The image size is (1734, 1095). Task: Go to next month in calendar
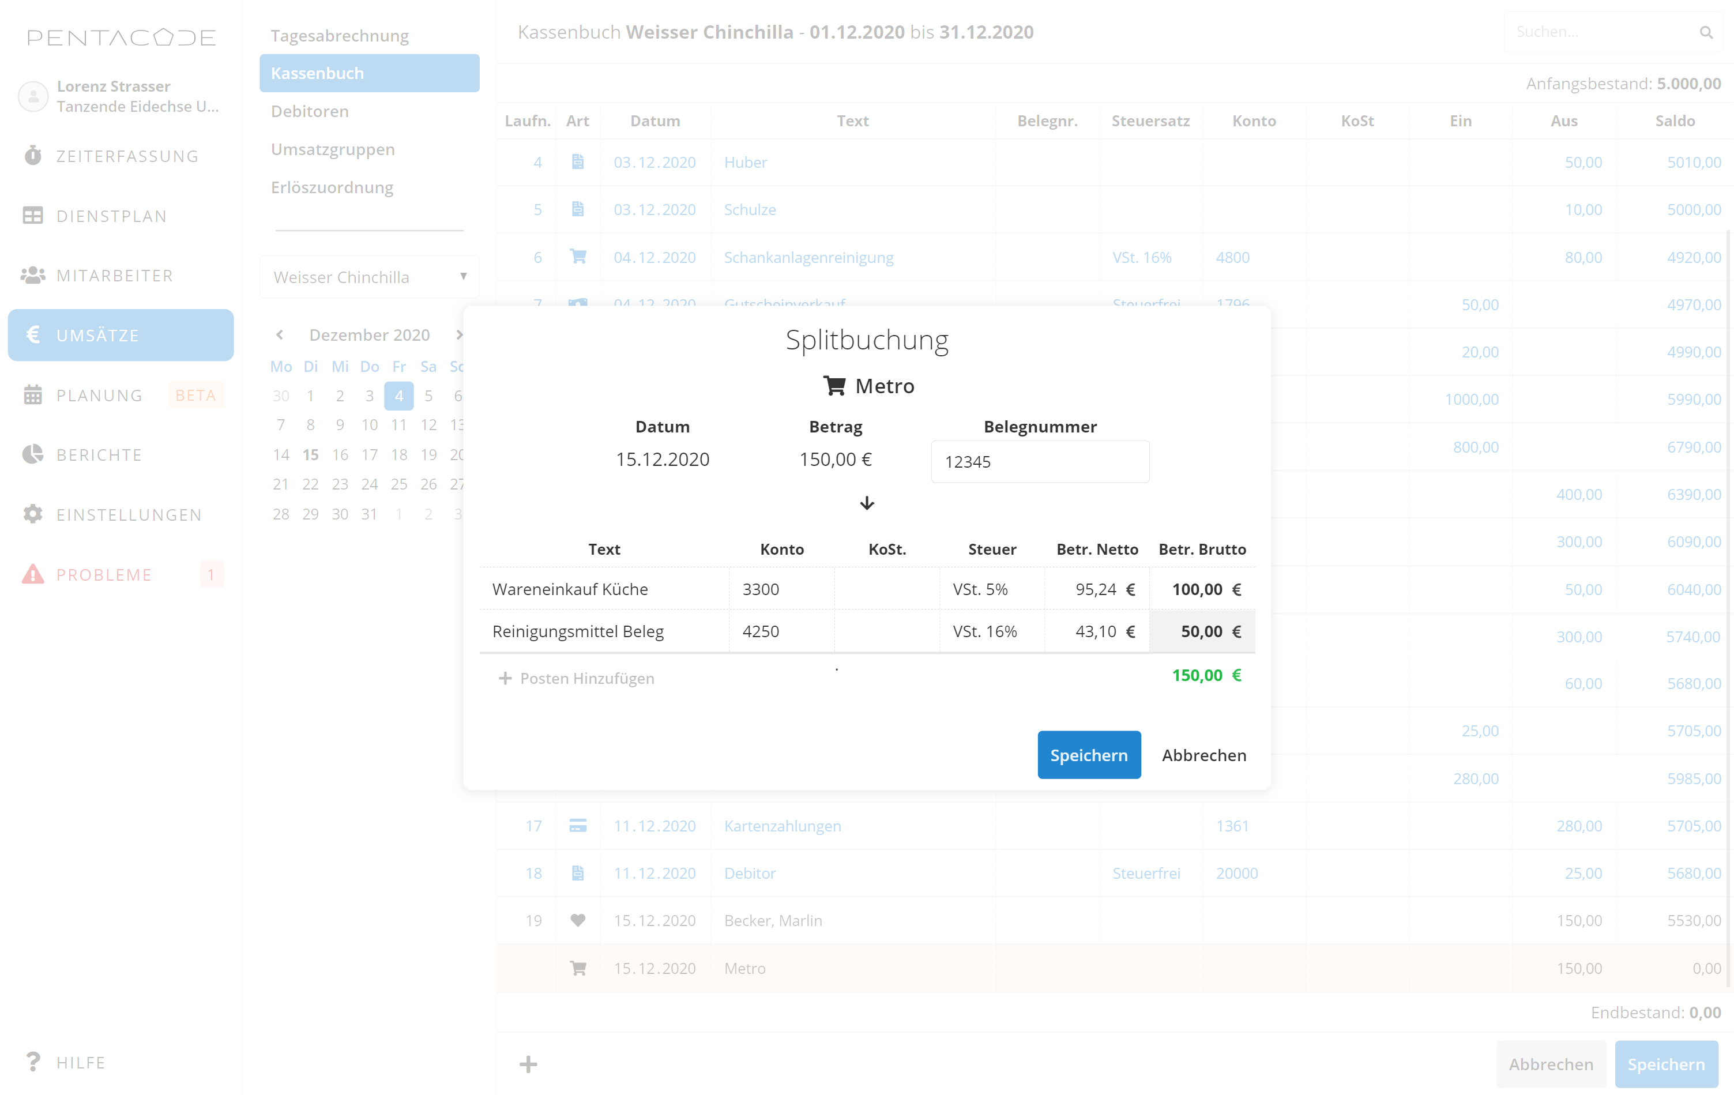click(x=458, y=335)
